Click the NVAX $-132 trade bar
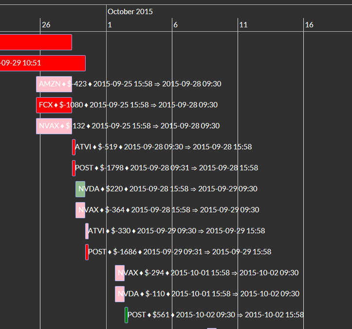This screenshot has height=329, width=352. 54,126
